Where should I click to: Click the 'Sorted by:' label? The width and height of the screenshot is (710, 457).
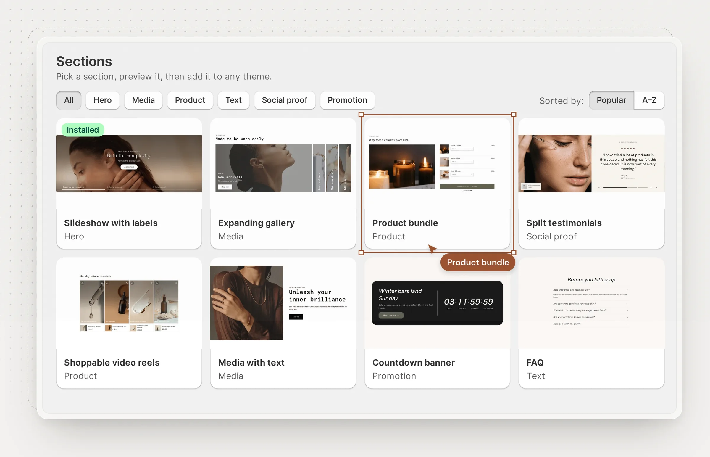pyautogui.click(x=561, y=101)
